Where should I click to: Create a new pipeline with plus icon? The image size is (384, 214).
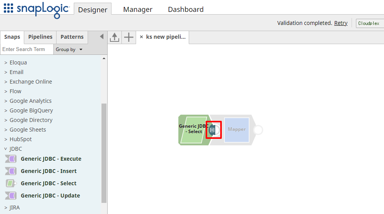coord(128,37)
